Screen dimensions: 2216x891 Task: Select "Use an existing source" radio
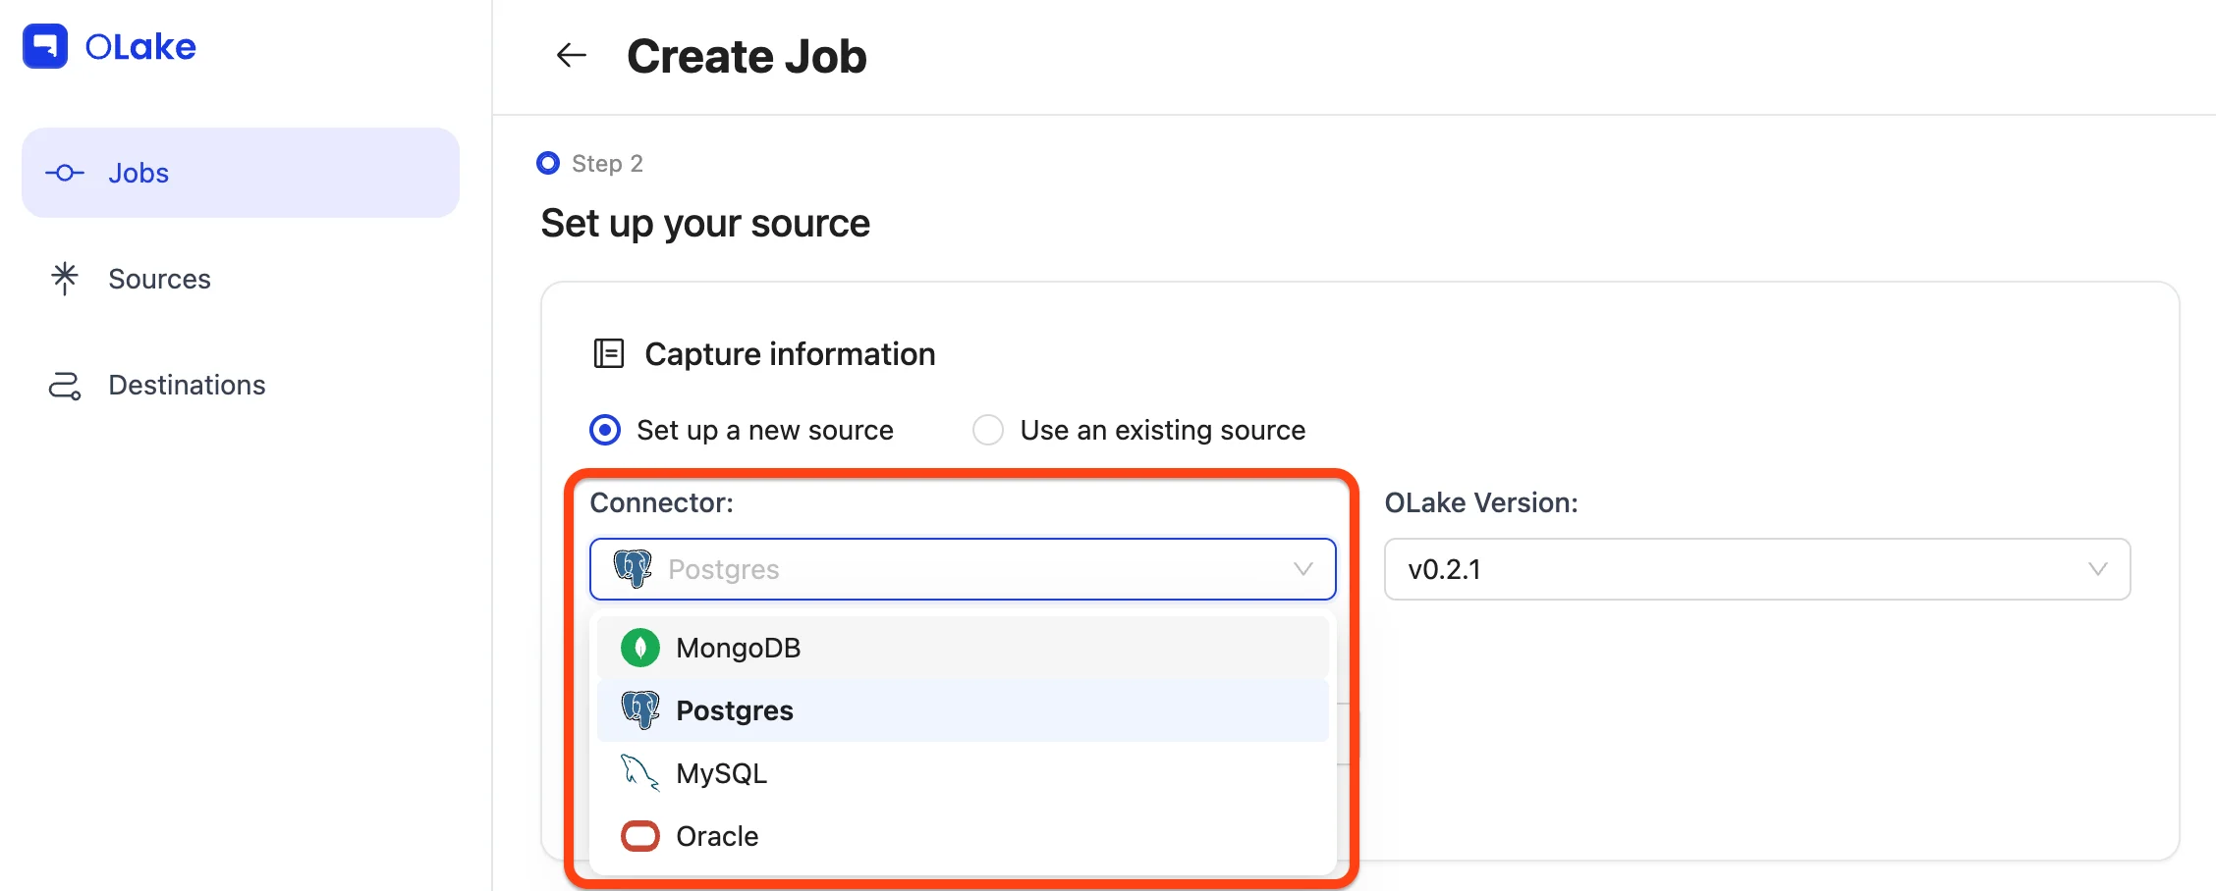[x=988, y=430]
